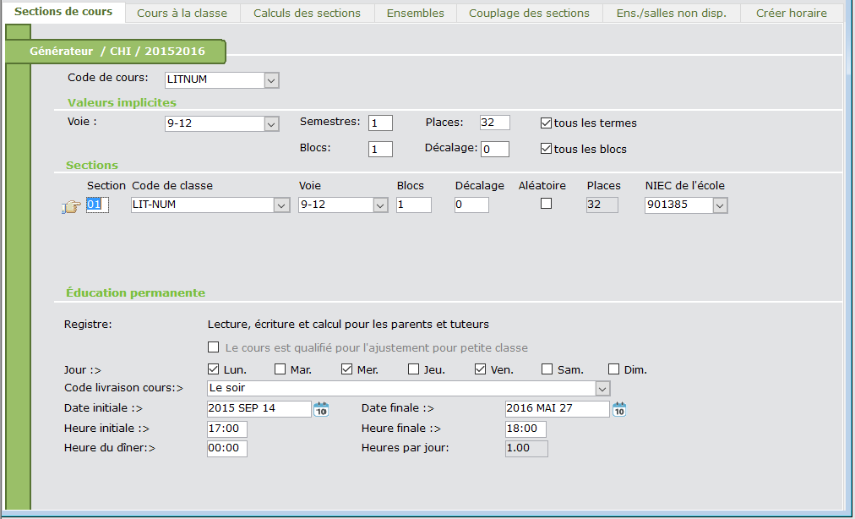Uncheck the 'tous les blocs' checkbox

[x=546, y=149]
